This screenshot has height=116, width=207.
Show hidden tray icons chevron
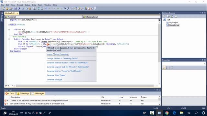(44, 113)
